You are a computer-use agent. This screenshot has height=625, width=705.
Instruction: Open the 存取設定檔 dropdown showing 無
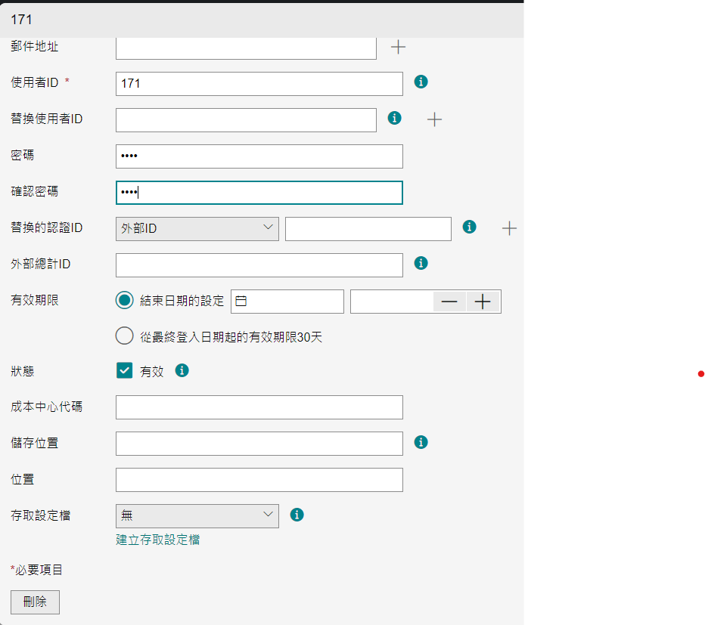click(x=197, y=516)
